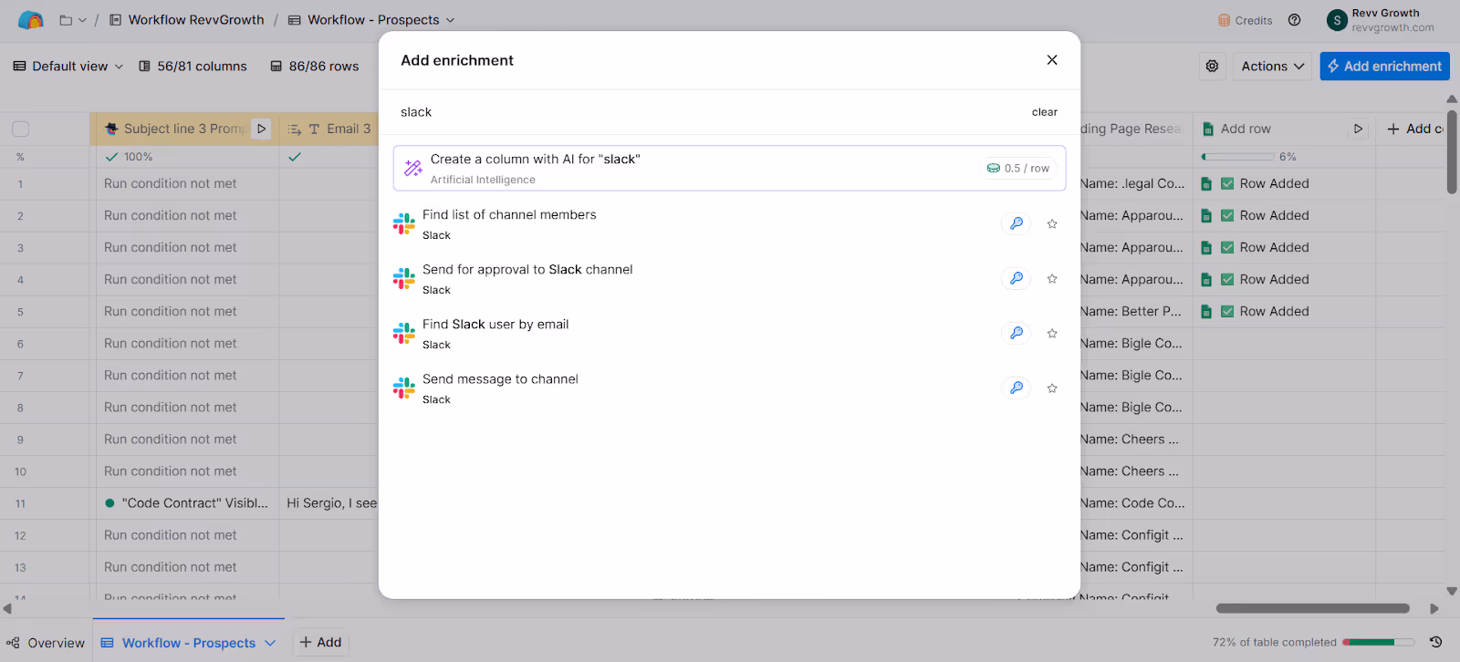The width and height of the screenshot is (1460, 662).
Task: Click row number 11
Action: [x=20, y=503]
